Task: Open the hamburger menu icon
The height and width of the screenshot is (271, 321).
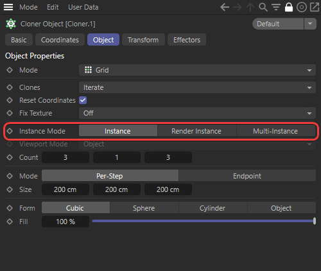Action: [8, 7]
